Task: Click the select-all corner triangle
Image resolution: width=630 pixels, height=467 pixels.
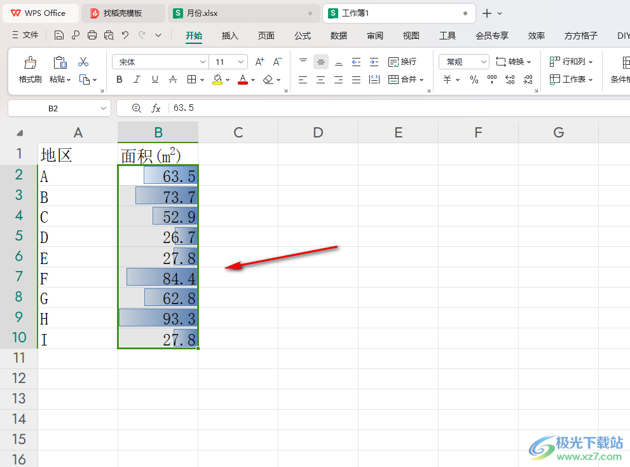Action: click(20, 133)
